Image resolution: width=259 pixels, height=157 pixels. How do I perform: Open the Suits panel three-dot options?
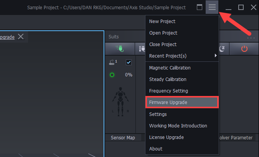pyautogui.click(x=251, y=38)
